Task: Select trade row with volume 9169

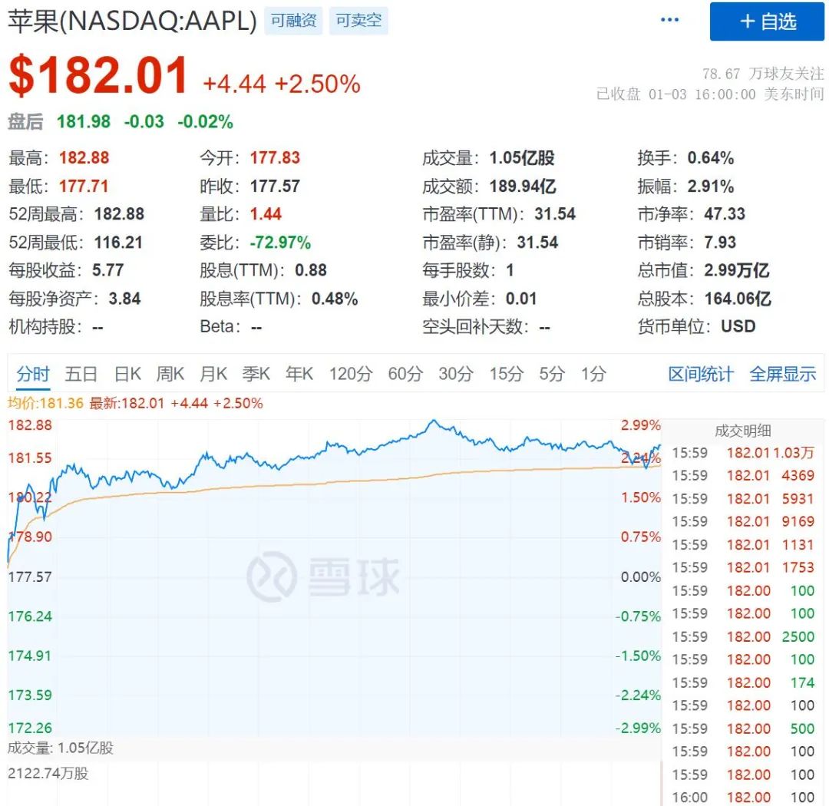Action: pos(743,521)
